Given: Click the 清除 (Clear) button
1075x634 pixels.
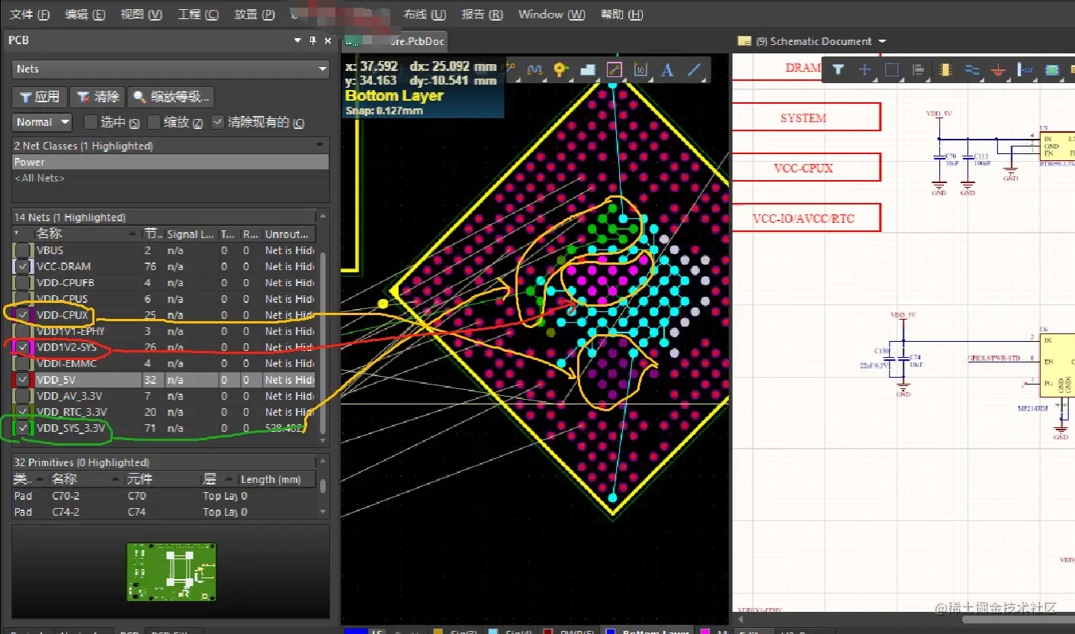Looking at the screenshot, I should pos(98,97).
